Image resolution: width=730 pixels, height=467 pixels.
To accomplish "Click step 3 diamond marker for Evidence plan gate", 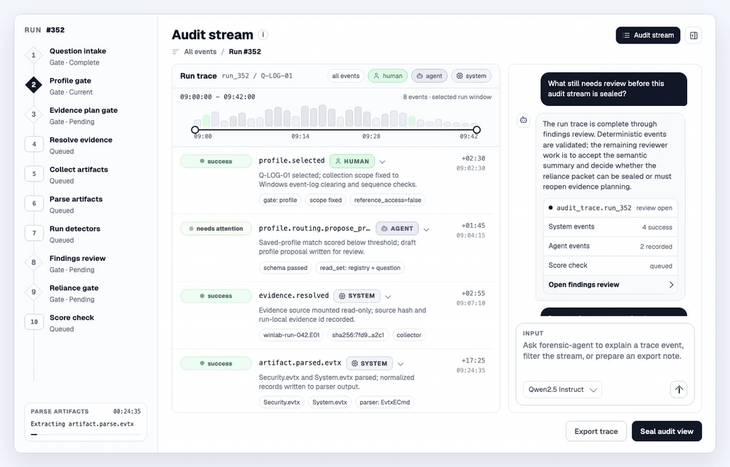I will coord(34,114).
